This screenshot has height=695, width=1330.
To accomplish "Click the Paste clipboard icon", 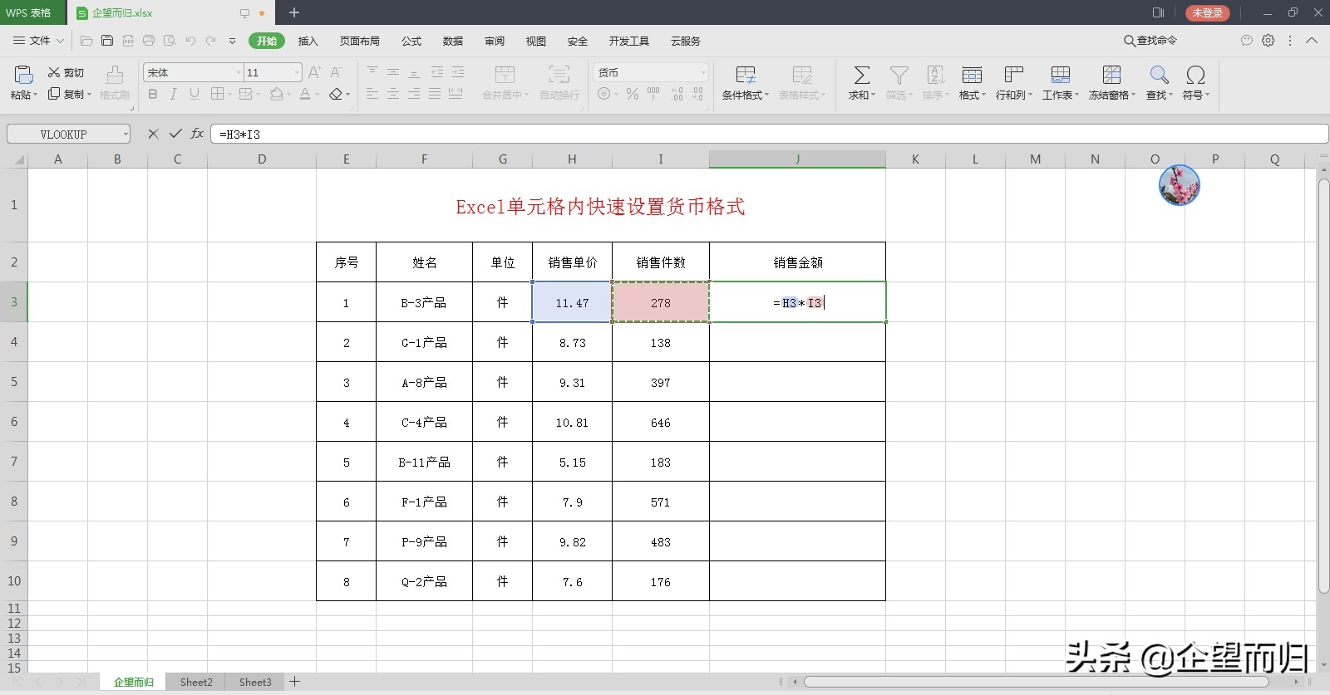I will (x=23, y=75).
